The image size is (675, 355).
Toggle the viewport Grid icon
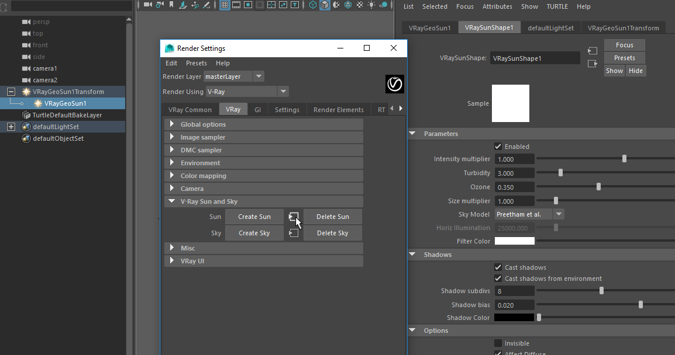pyautogui.click(x=225, y=5)
